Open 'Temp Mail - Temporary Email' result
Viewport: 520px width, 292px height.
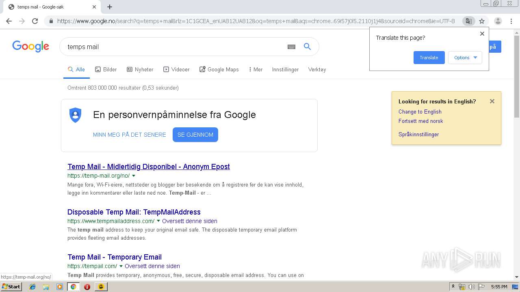tap(115, 257)
